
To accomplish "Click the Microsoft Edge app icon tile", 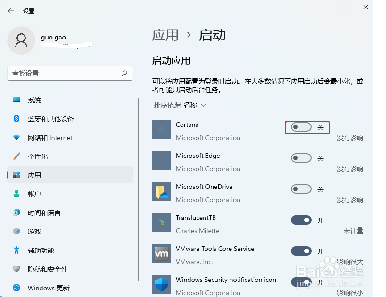I will (162, 161).
